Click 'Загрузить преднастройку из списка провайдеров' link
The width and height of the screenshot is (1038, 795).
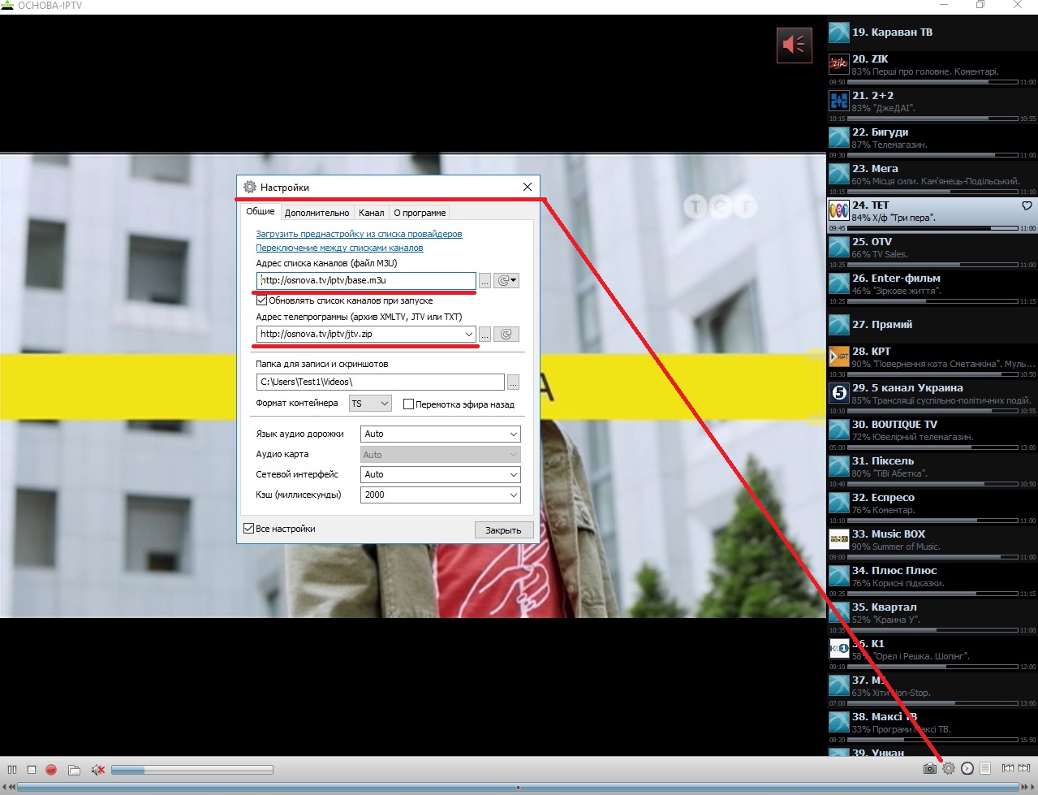[x=359, y=234]
